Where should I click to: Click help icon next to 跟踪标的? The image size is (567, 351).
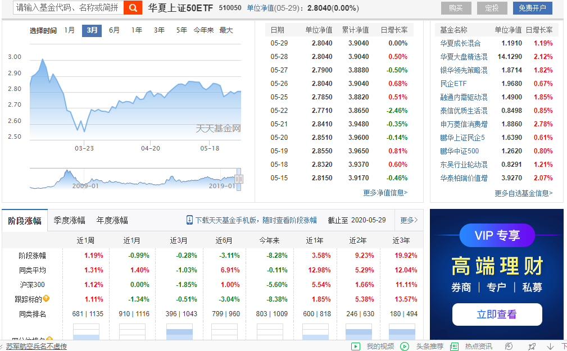(x=46, y=299)
